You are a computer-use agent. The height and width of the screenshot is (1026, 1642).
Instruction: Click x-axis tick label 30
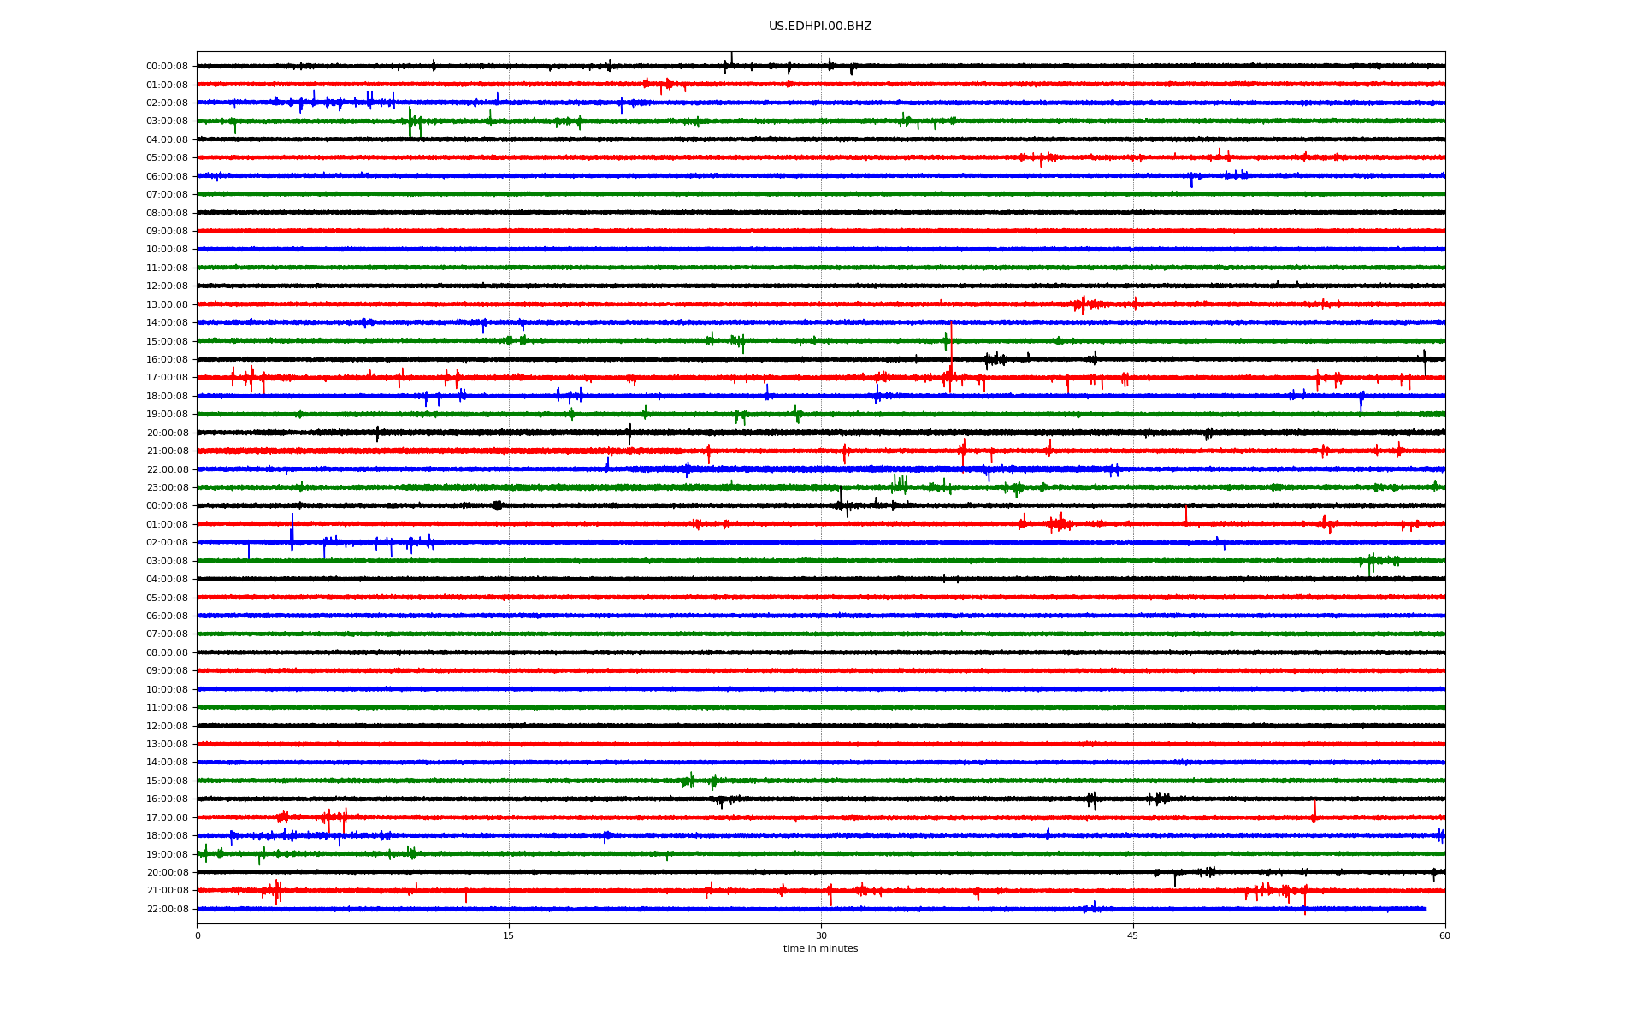[821, 935]
